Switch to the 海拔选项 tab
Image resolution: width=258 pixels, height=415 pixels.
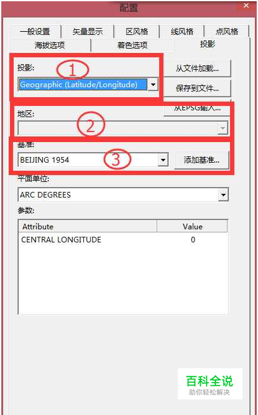50,45
